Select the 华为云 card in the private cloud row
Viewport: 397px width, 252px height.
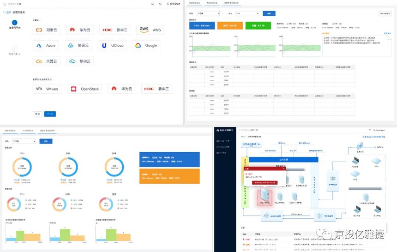pyautogui.click(x=121, y=89)
